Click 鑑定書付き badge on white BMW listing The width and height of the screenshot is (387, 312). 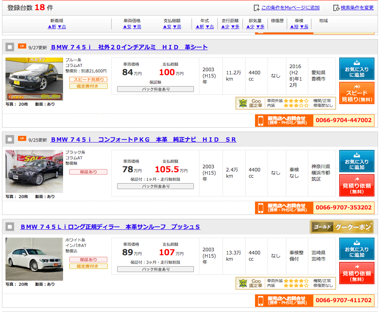point(89,266)
